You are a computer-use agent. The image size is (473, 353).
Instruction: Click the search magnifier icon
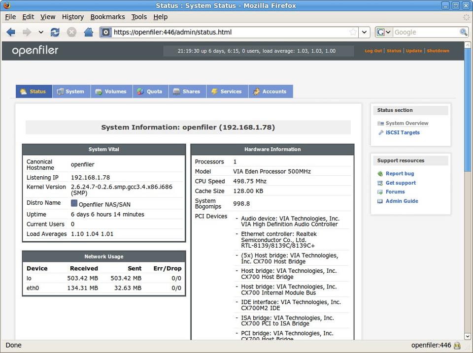pyautogui.click(x=463, y=32)
